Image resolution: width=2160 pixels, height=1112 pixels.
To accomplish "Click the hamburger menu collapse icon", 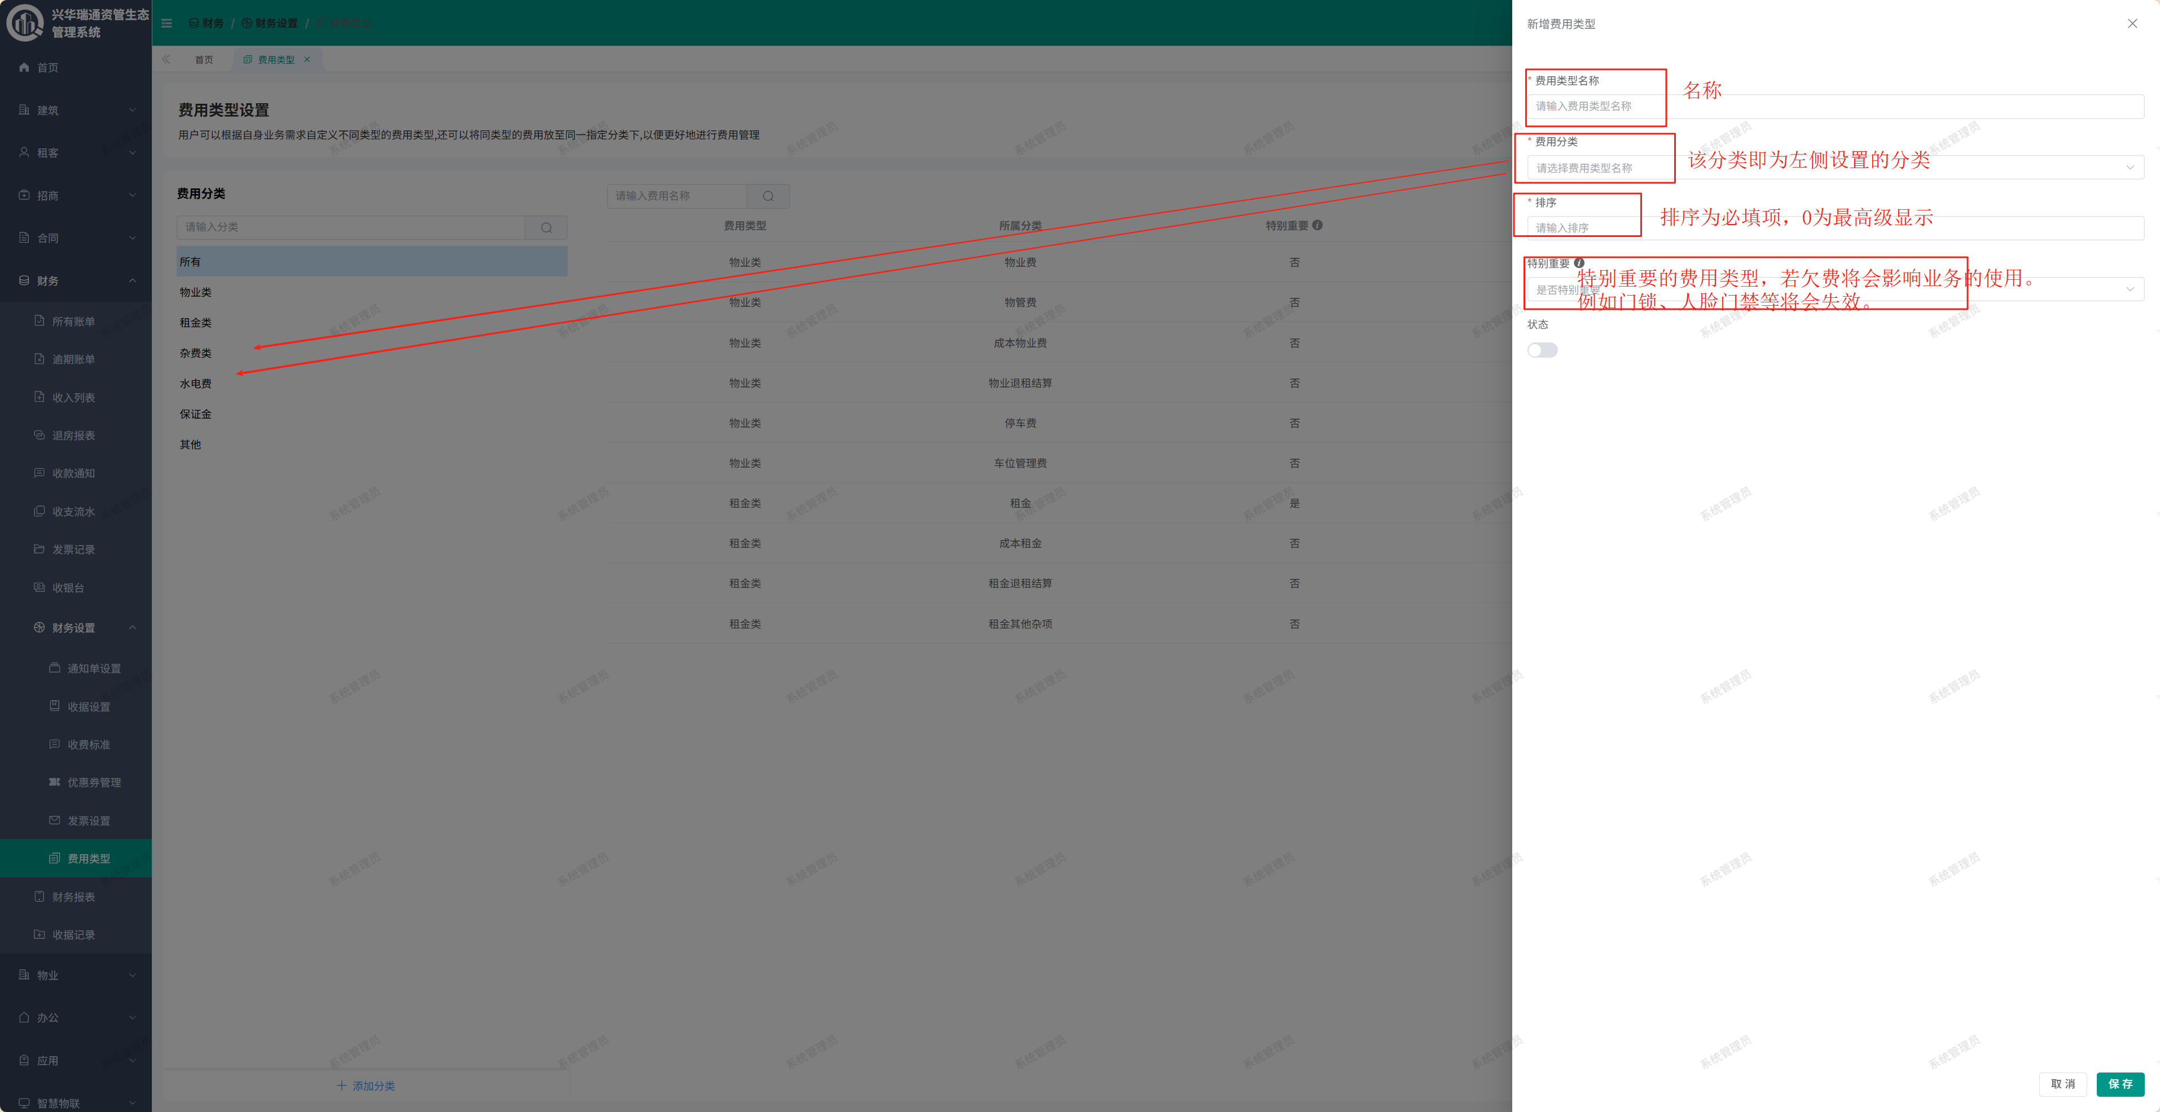I will (x=167, y=24).
